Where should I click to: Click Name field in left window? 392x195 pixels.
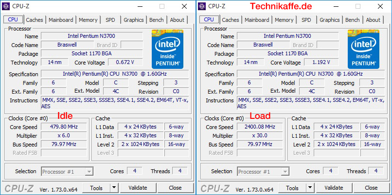tap(92, 36)
